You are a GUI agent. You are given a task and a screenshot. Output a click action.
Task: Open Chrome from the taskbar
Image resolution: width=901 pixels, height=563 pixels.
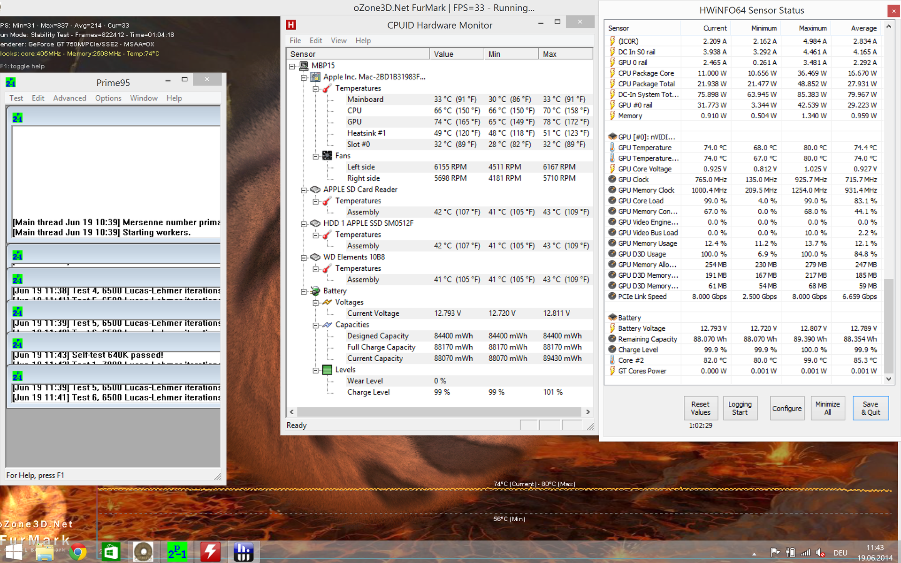point(78,552)
